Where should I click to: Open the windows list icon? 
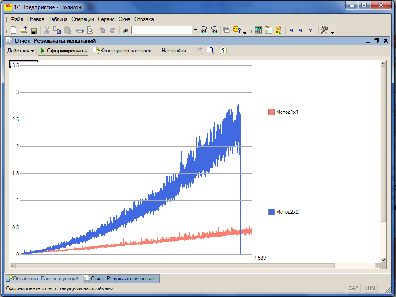point(227,30)
